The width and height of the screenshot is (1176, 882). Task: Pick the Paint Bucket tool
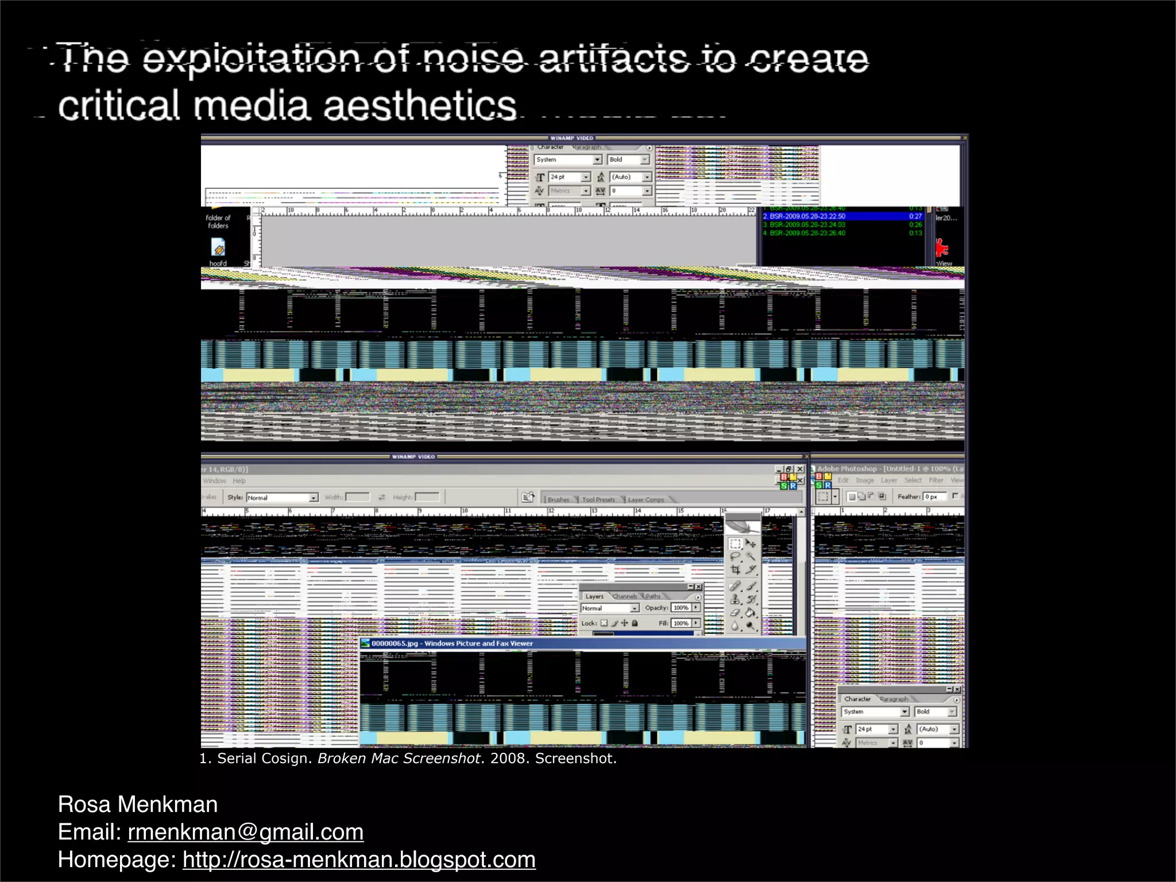coord(750,613)
